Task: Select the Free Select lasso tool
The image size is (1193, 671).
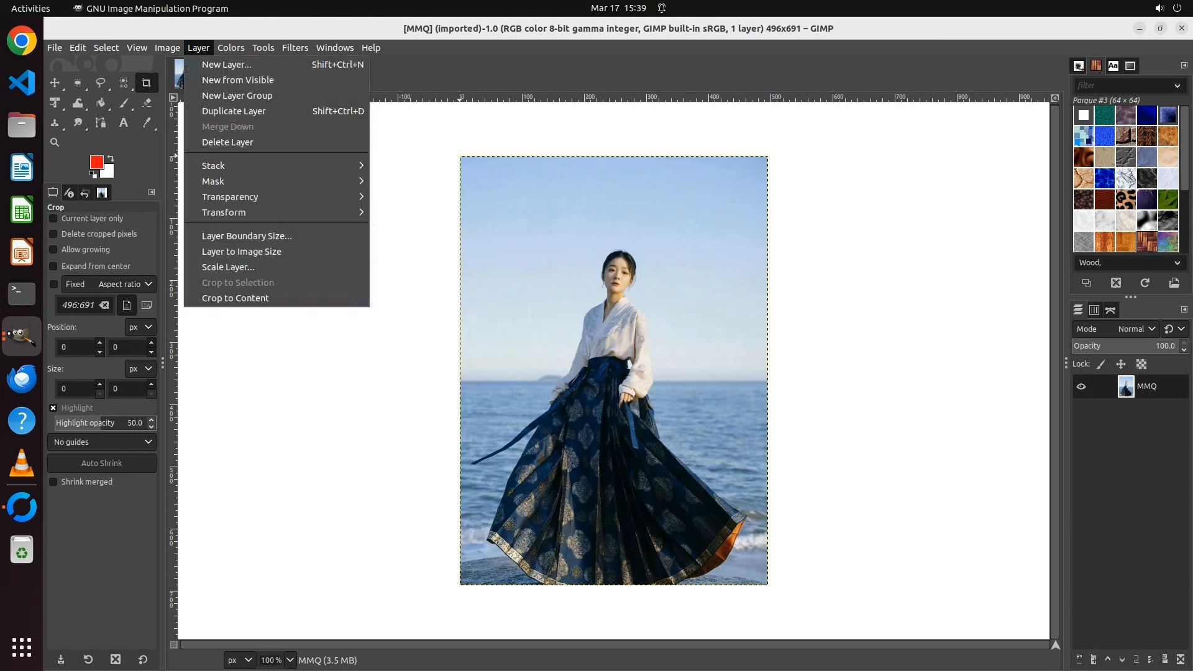Action: click(101, 83)
